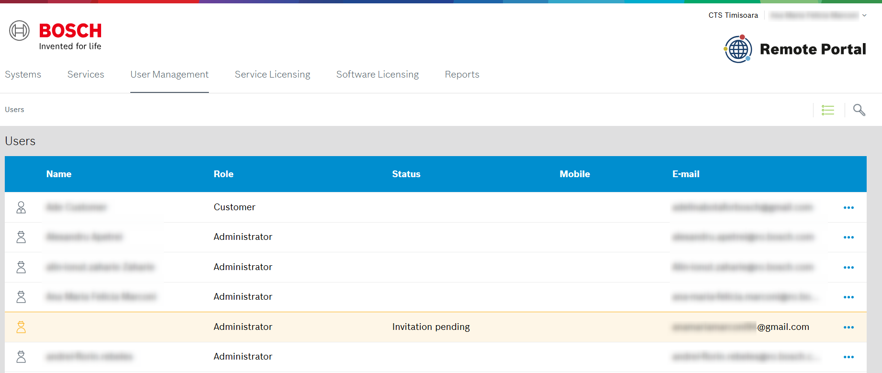Click the green list view icon
Image resolution: width=882 pixels, height=373 pixels.
[828, 110]
